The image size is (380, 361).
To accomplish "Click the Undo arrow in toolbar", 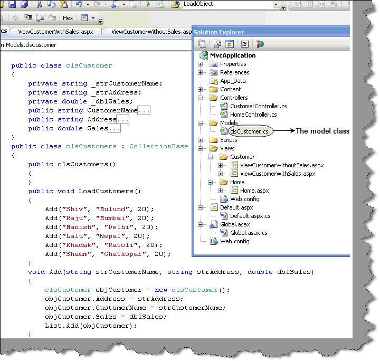I will [79, 5].
